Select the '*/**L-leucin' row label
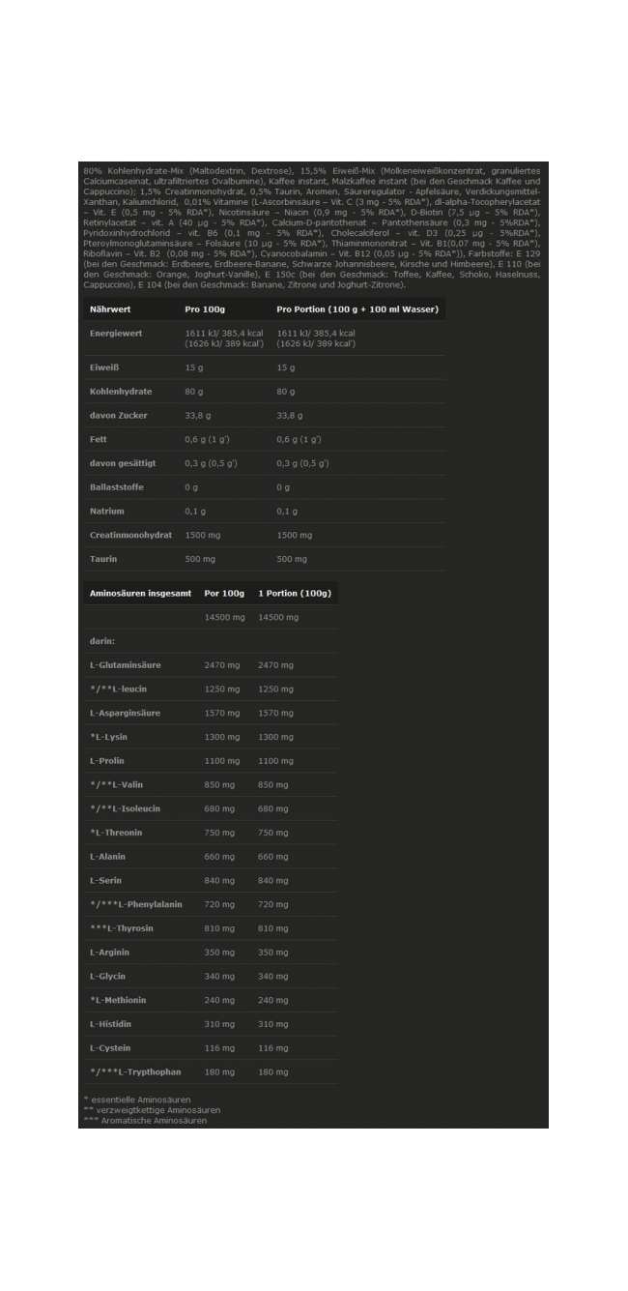Screen dimensions: 628x1291 (x=119, y=689)
